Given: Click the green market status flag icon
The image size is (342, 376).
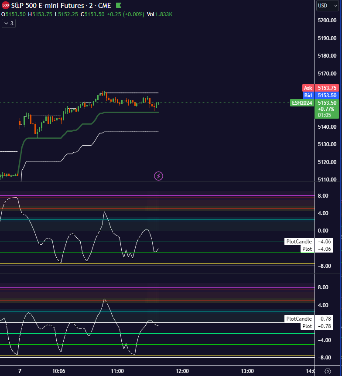Looking at the screenshot, I should 119,5.
